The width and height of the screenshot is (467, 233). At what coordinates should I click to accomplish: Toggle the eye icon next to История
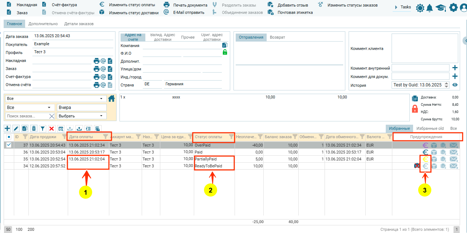click(x=455, y=85)
